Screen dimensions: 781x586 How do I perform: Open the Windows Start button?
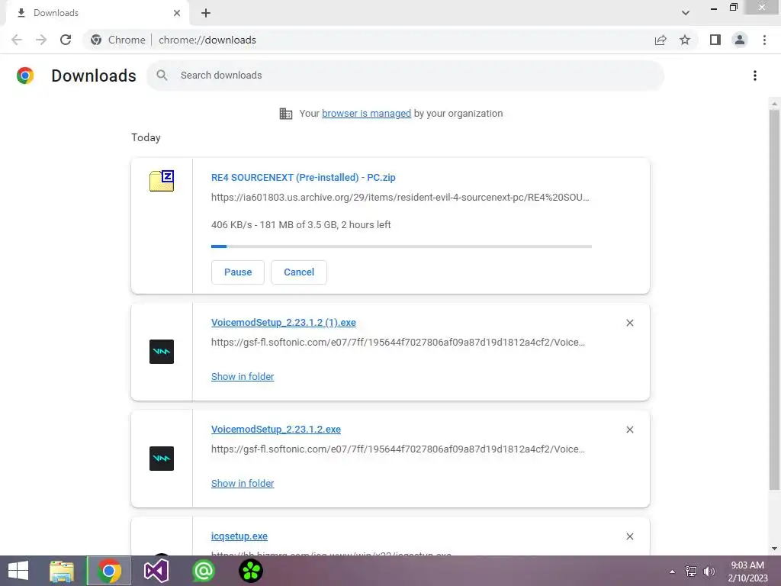18,571
